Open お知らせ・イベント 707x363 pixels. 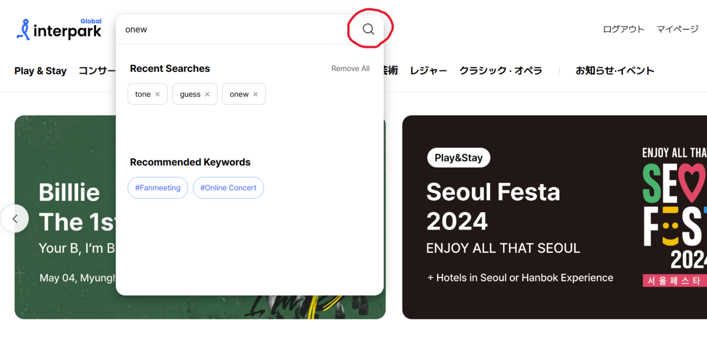615,71
